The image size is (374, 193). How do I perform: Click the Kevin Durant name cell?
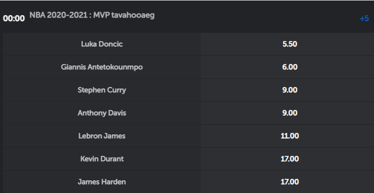point(102,159)
